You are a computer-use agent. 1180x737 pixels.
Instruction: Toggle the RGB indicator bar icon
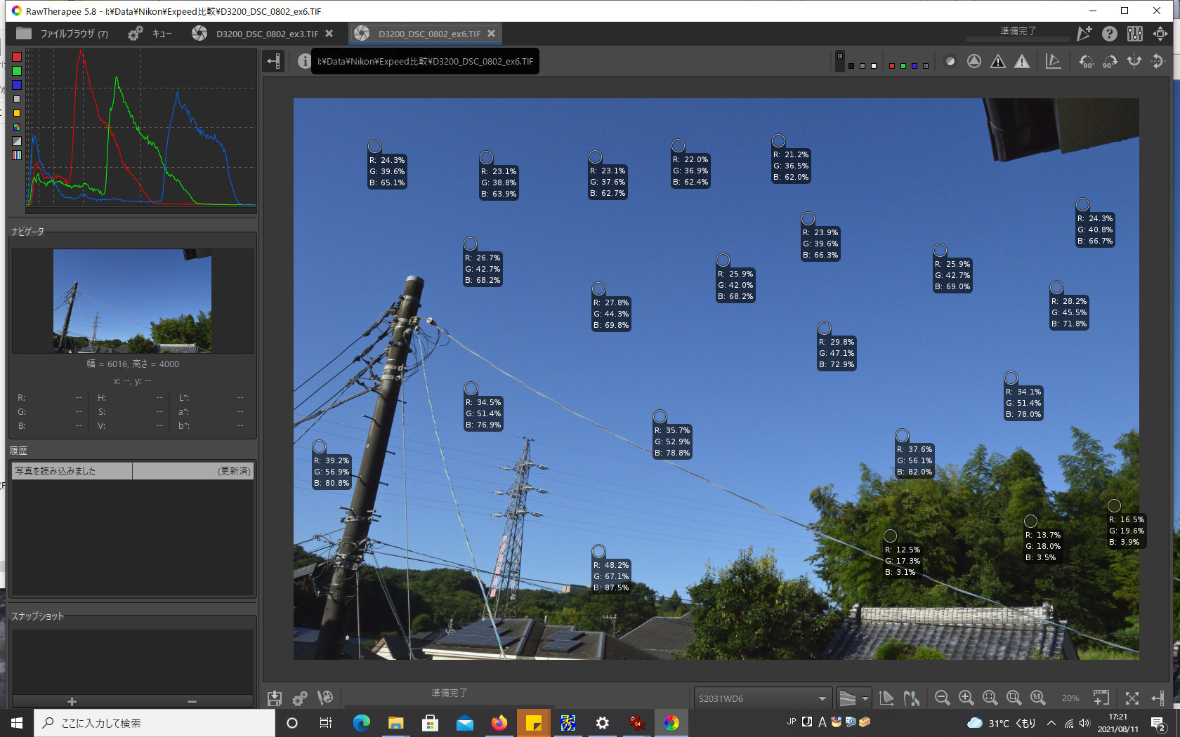pyautogui.click(x=17, y=155)
